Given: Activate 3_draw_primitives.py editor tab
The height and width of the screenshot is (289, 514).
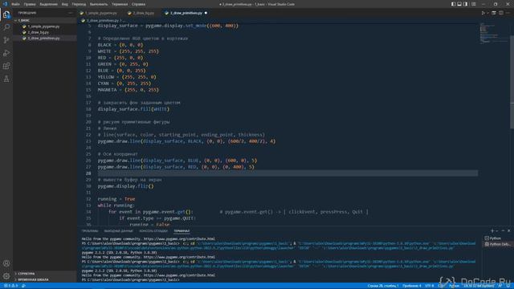Looking at the screenshot, I should click(x=186, y=13).
